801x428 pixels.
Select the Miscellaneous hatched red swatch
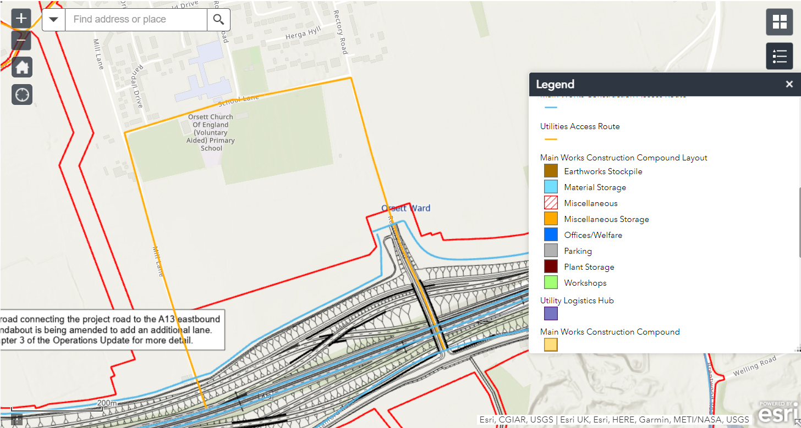tap(551, 203)
